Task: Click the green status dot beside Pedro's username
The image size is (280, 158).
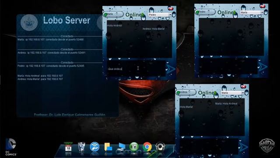Action: point(197,12)
